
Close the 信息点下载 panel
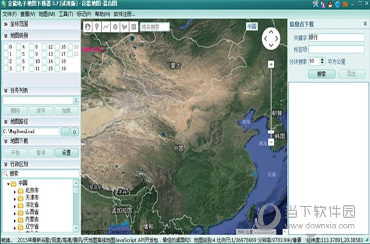(365, 24)
